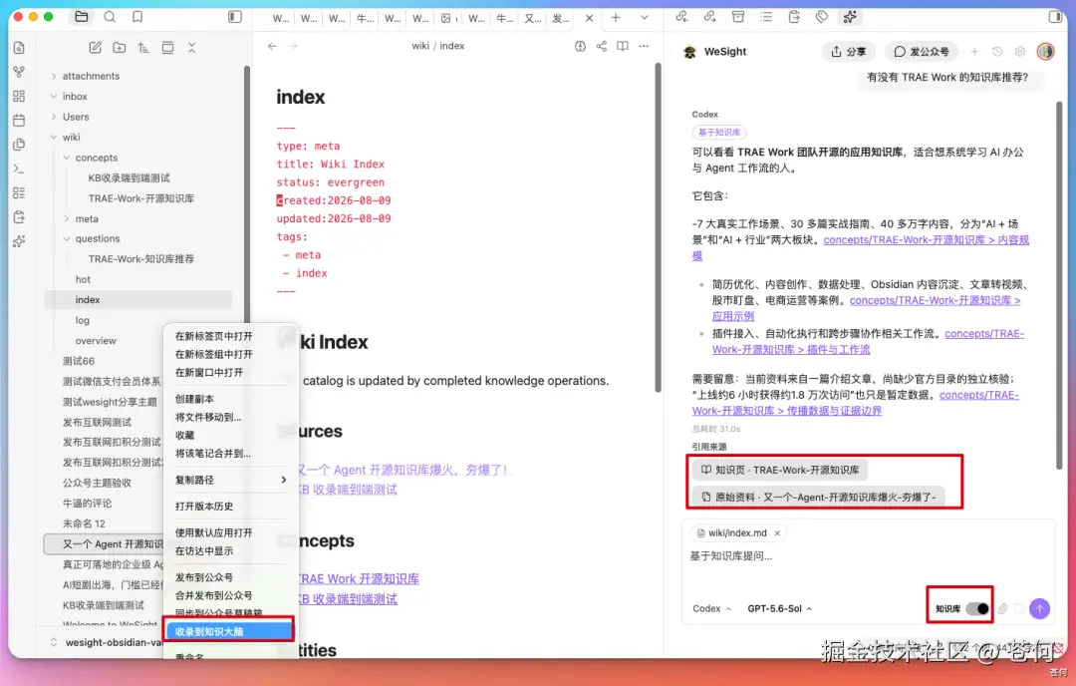Open the file explorer pane icon
The width and height of the screenshot is (1076, 686).
(81, 17)
